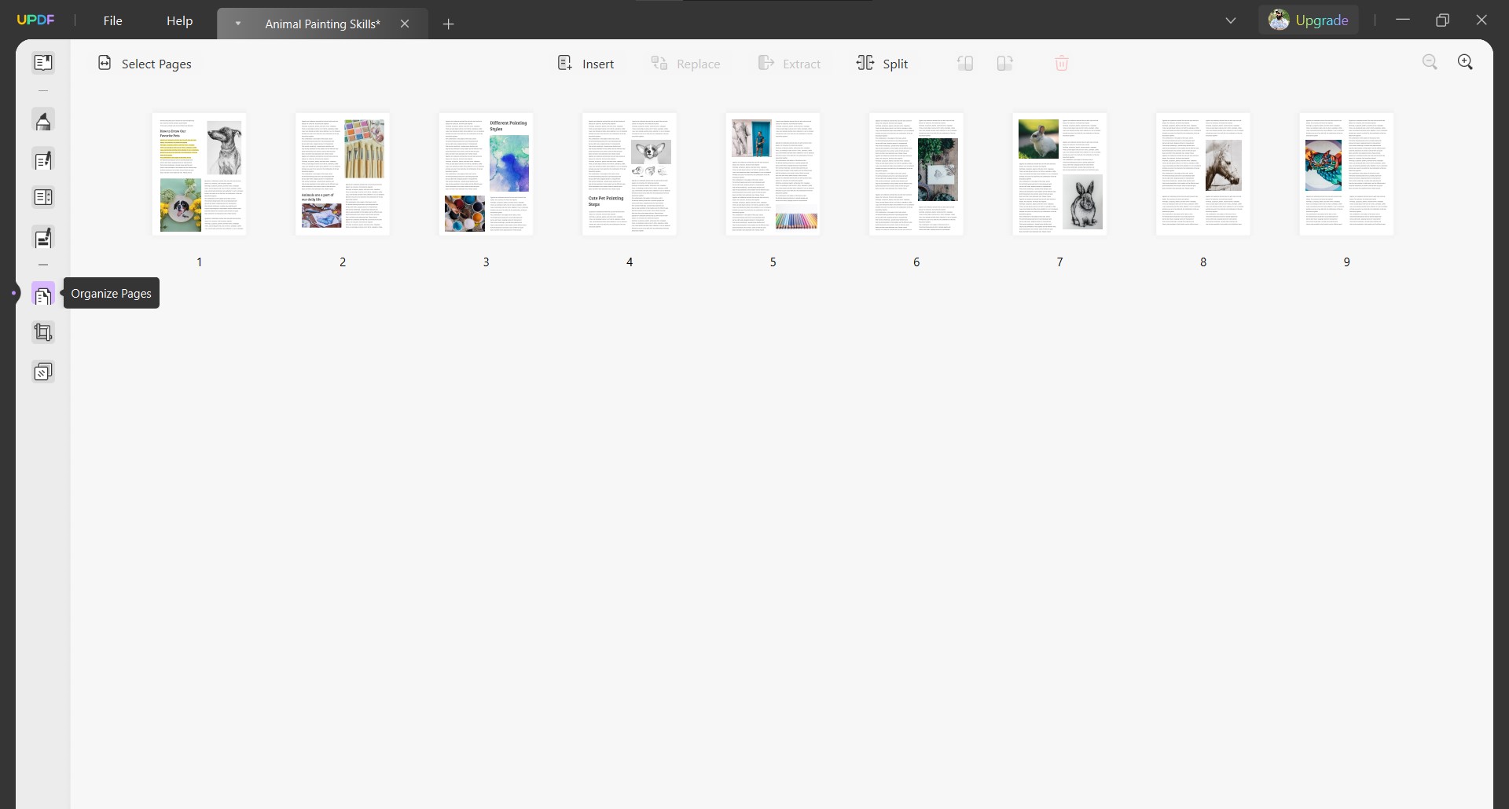Open the Annotate tool in the sidebar
This screenshot has width=1509, height=809.
coord(43,160)
